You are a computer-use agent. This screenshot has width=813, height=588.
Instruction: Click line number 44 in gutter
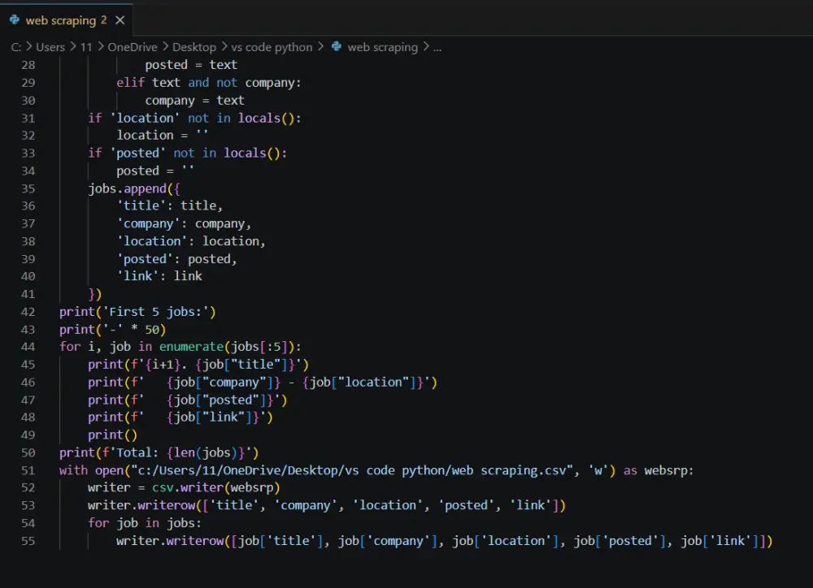(28, 347)
